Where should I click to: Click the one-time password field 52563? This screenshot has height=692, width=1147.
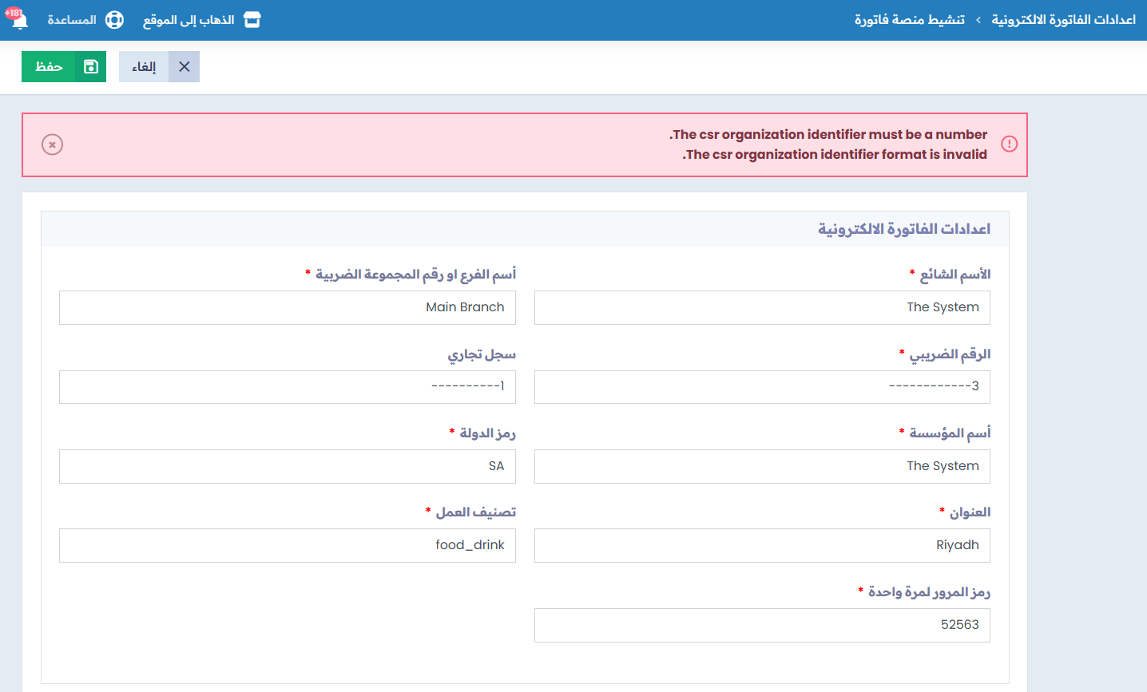[x=762, y=625]
